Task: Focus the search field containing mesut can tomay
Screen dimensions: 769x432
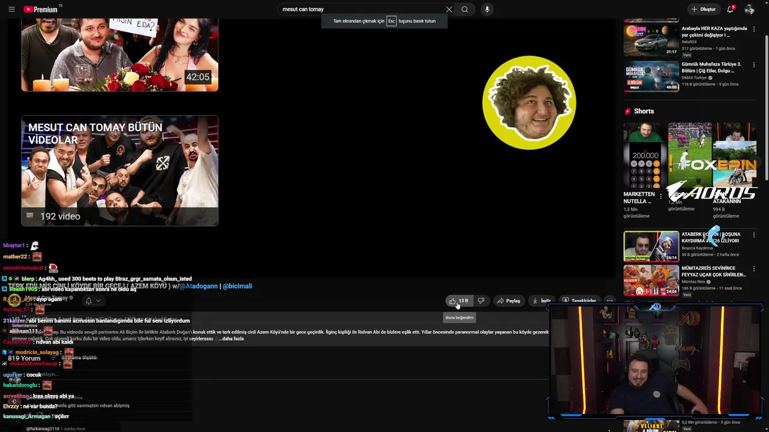Action: click(360, 9)
